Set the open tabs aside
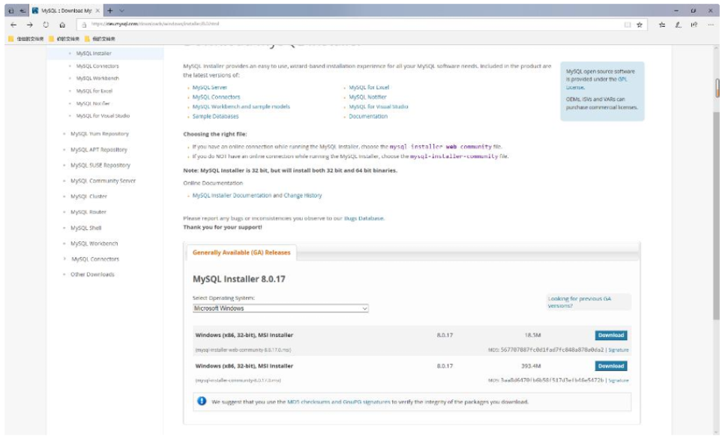 point(22,10)
